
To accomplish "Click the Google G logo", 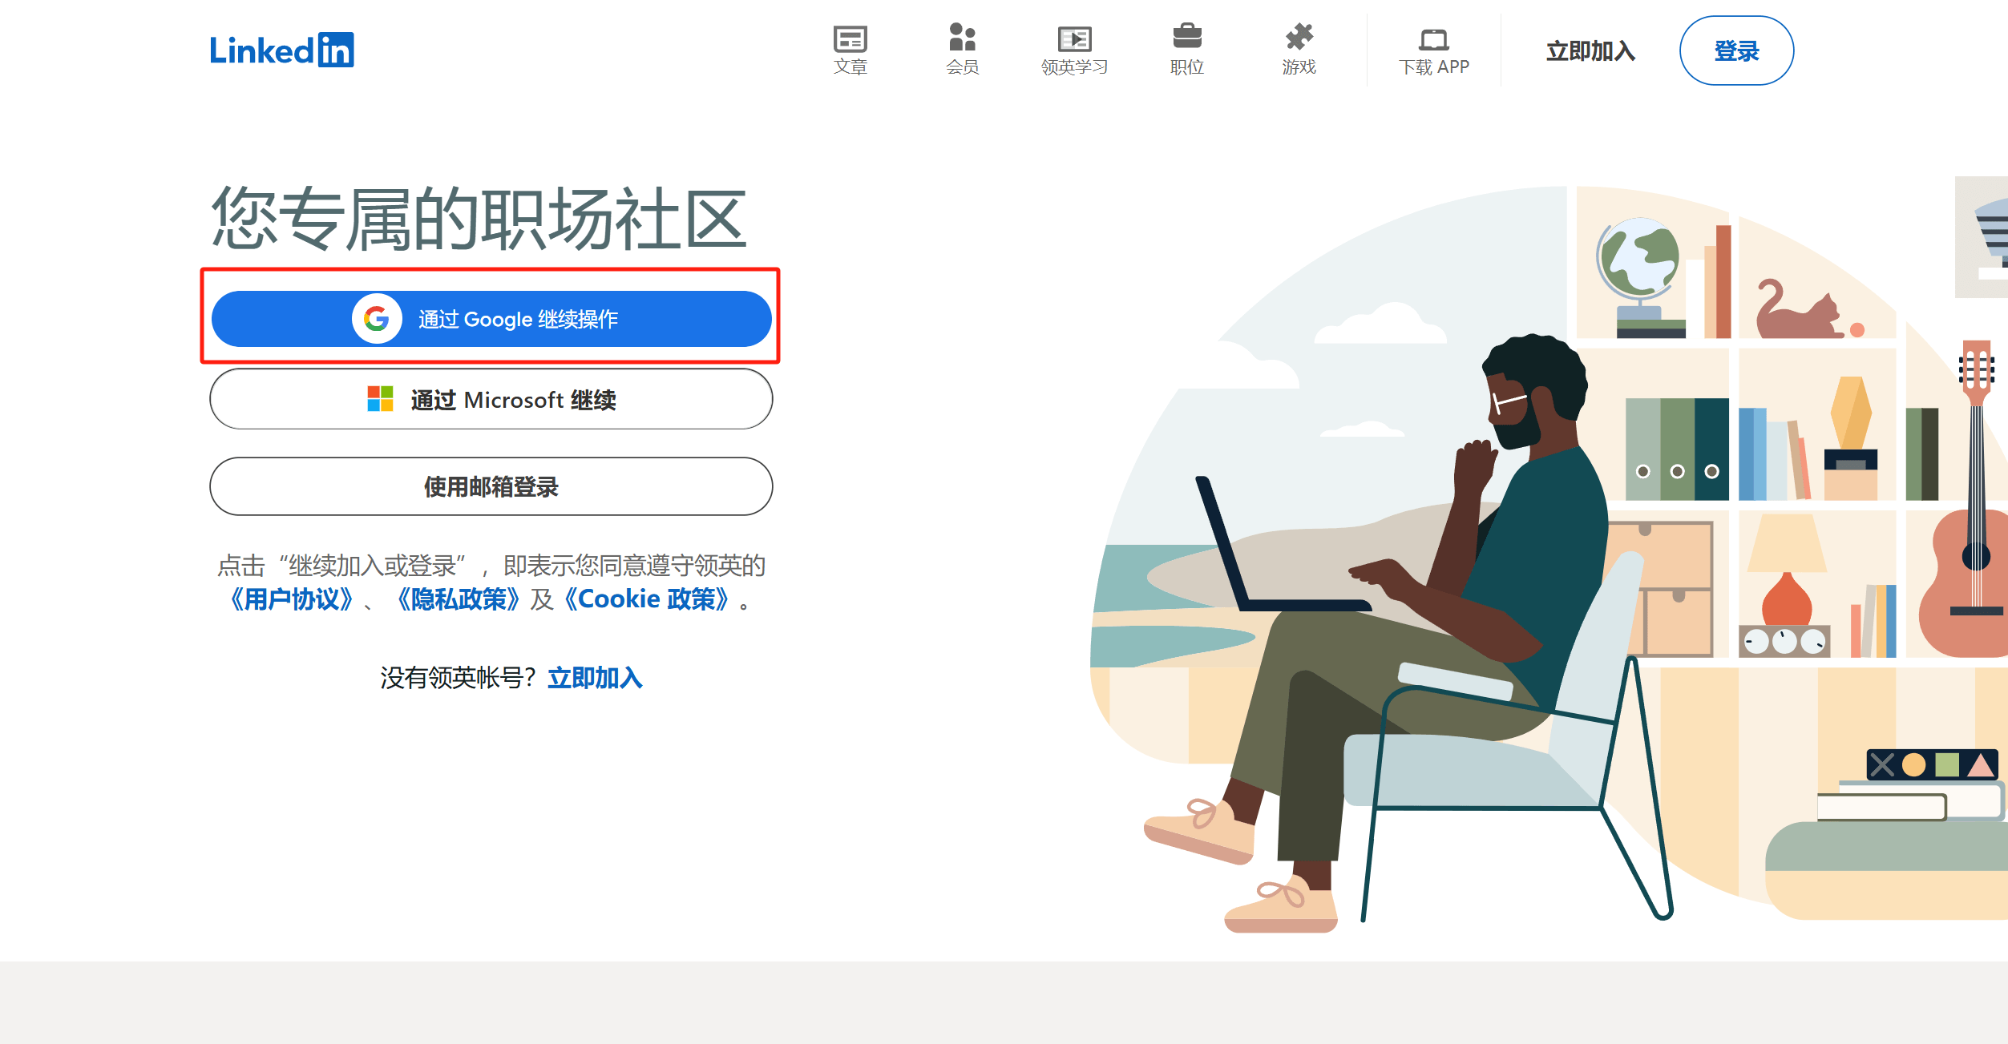I will pos(377,319).
